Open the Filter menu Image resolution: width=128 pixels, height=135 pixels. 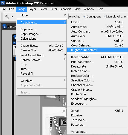(54, 9)
